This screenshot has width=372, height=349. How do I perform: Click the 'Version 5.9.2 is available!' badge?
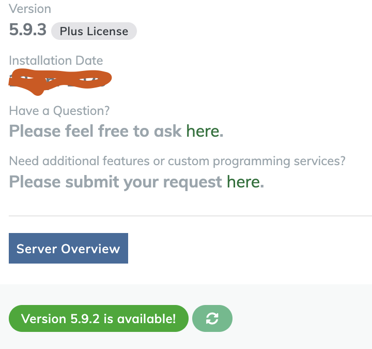(99, 318)
